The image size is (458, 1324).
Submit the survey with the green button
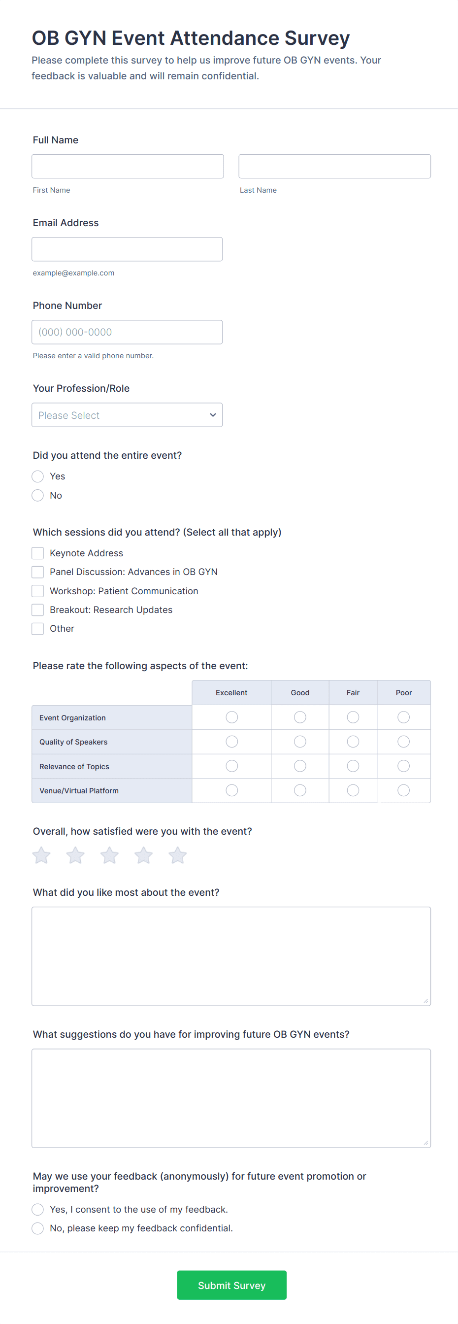pos(231,1285)
